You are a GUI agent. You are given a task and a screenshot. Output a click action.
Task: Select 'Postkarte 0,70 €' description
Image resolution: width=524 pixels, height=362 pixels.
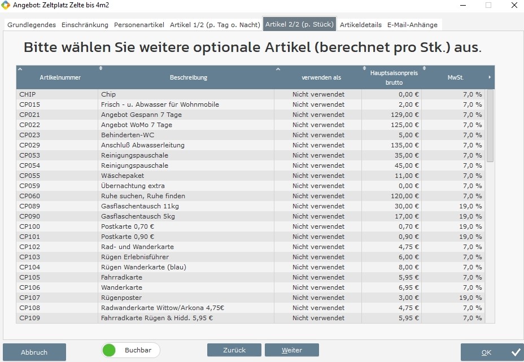186,226
